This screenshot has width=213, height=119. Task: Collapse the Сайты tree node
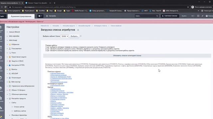pos(10,103)
